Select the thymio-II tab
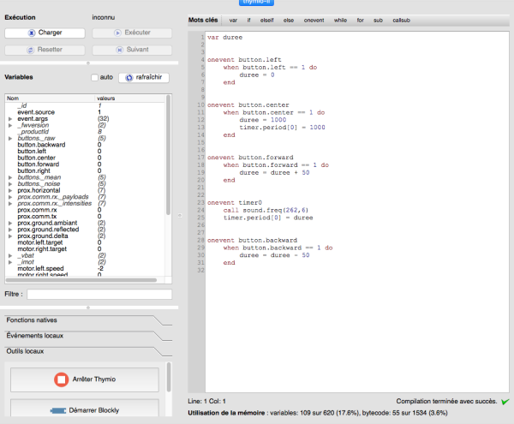 (256, 3)
